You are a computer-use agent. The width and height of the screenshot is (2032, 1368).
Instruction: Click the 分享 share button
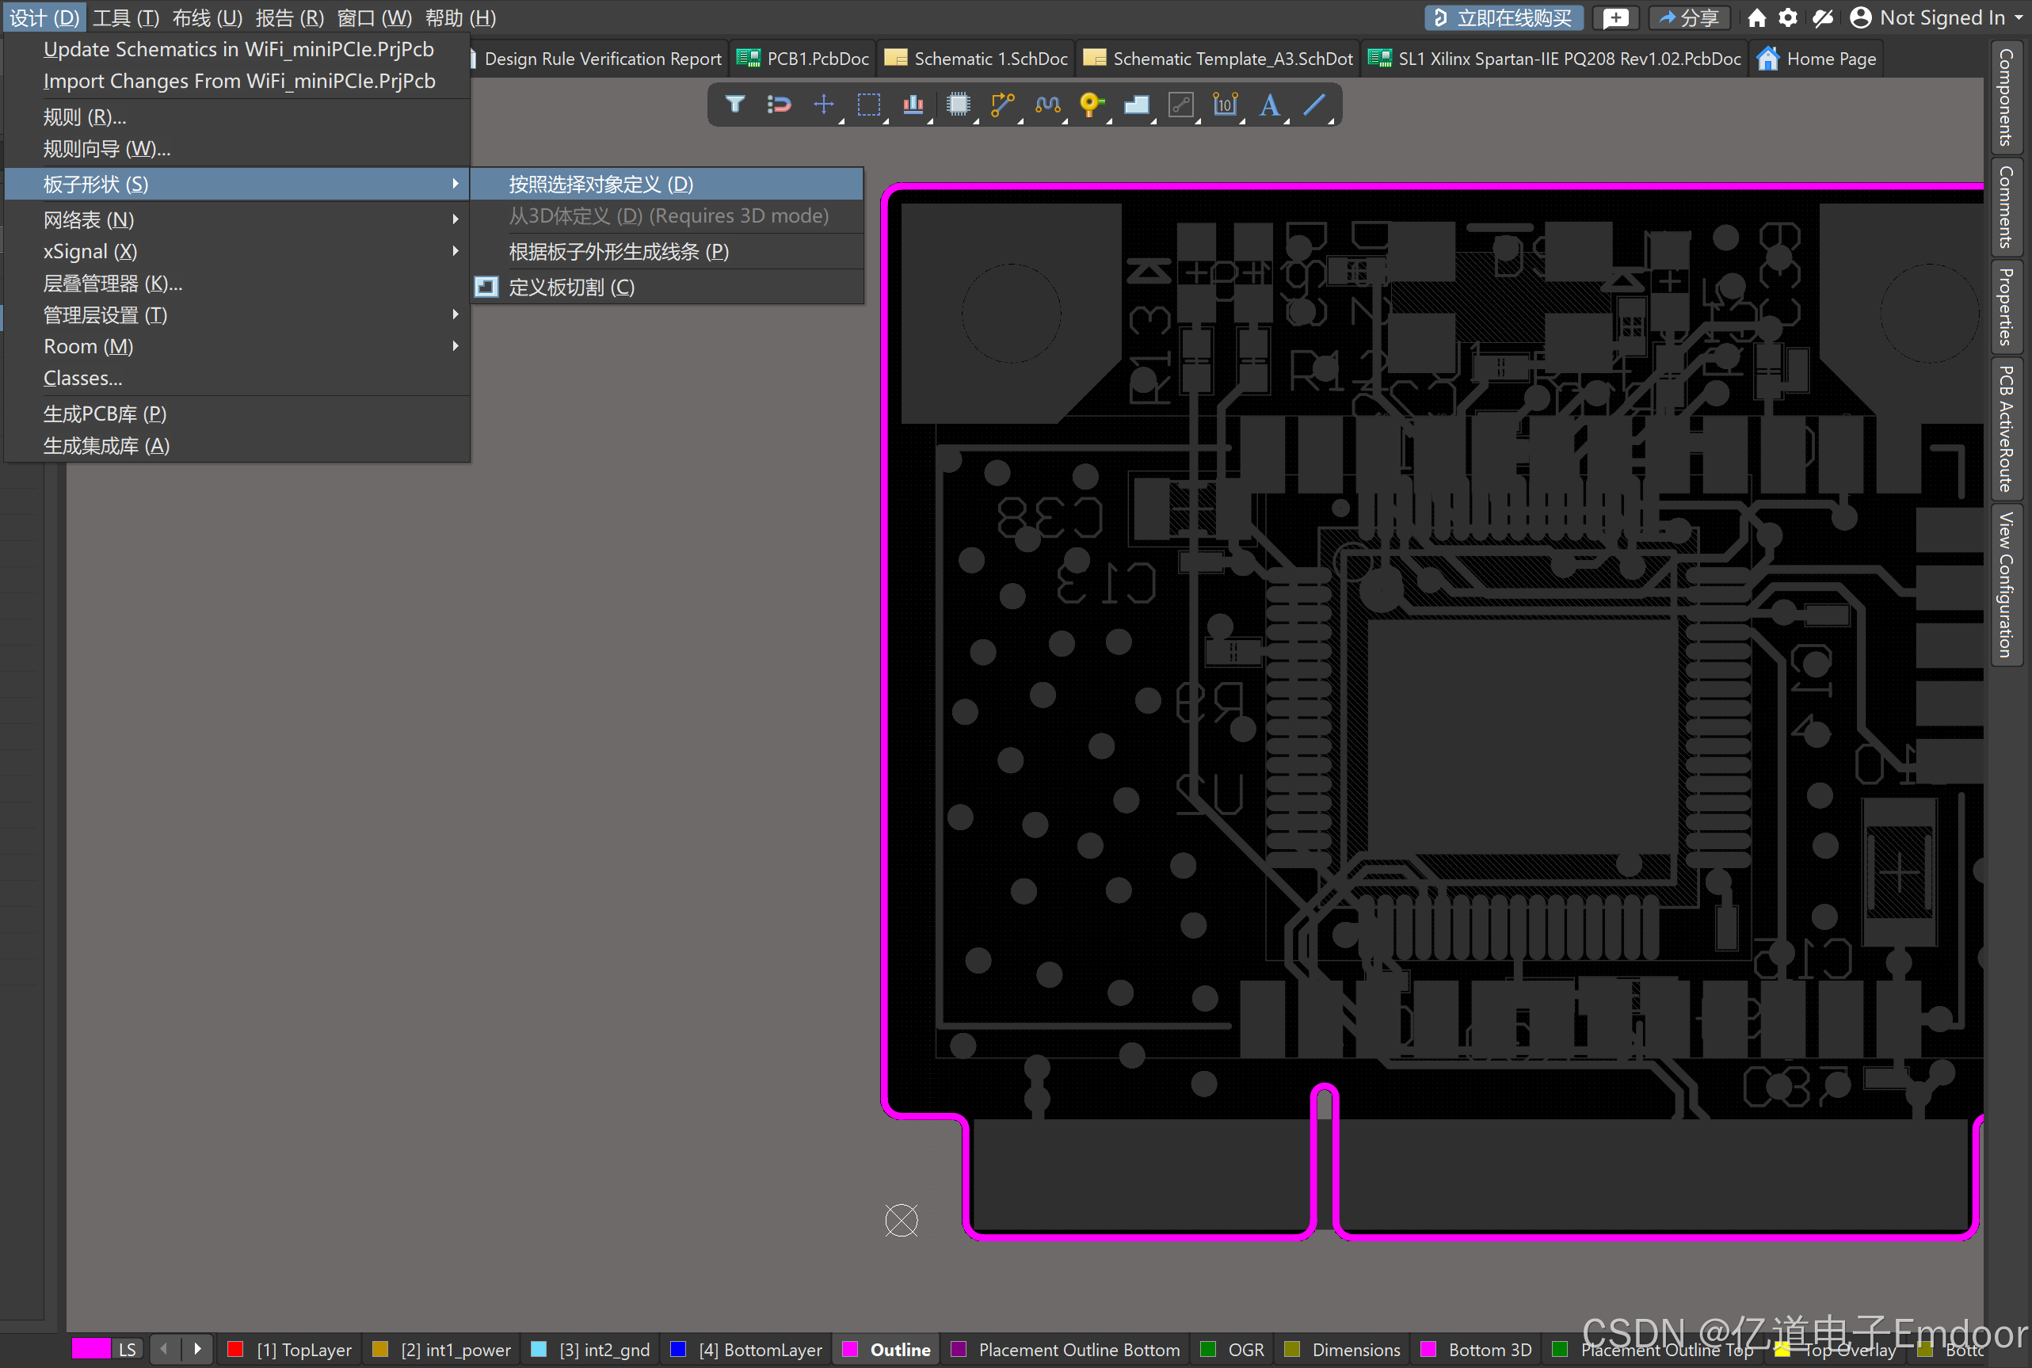(1688, 17)
